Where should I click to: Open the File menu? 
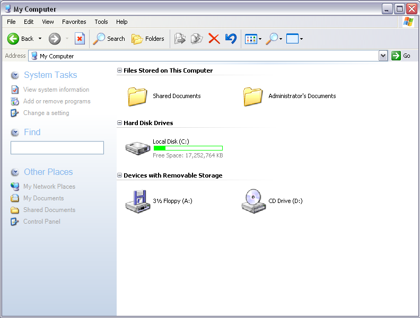coord(11,22)
